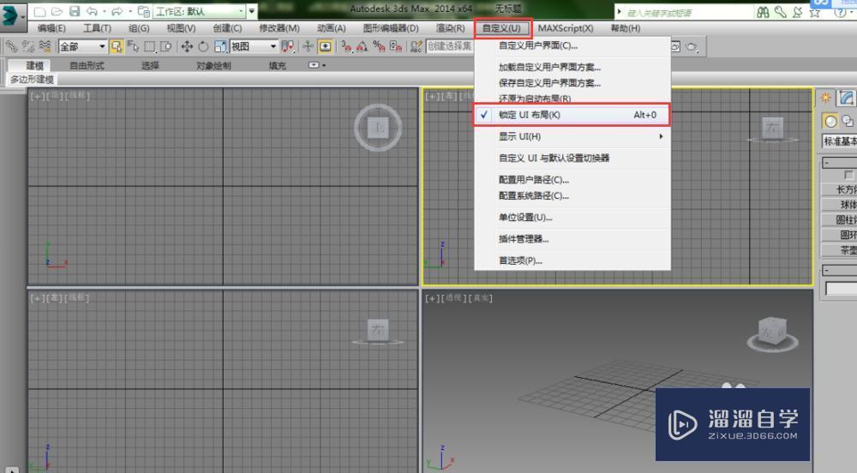857x473 pixels.
Task: Switch to the 自由形式 ribbon tab
Action: [87, 65]
